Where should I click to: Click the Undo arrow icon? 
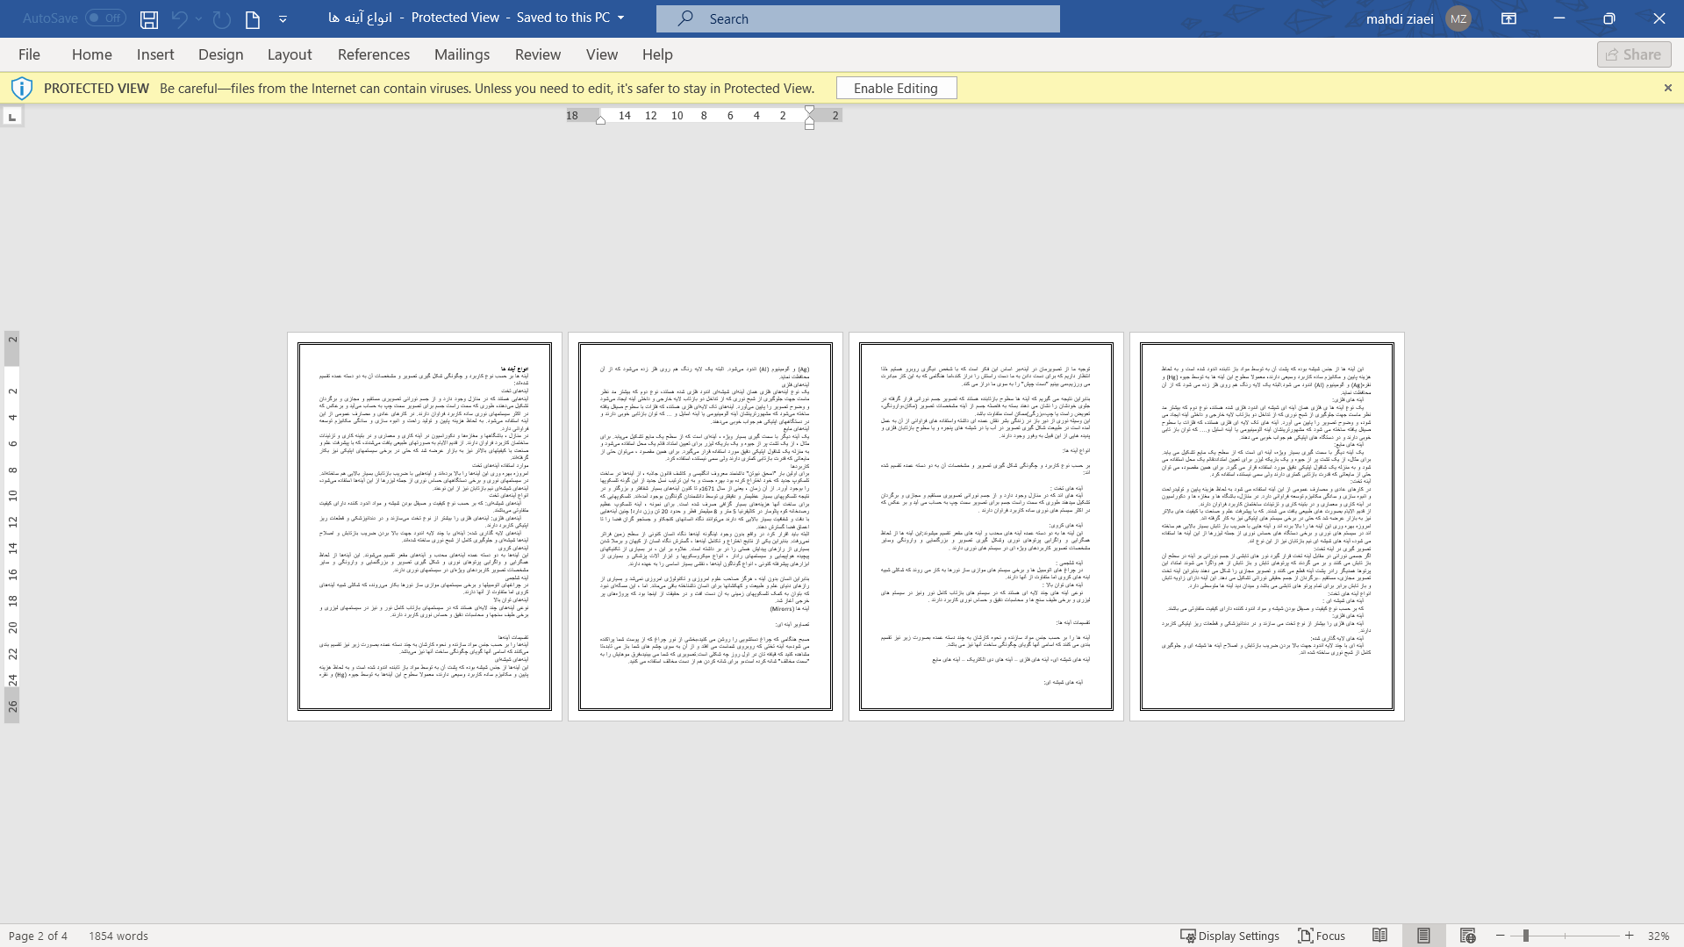(179, 18)
